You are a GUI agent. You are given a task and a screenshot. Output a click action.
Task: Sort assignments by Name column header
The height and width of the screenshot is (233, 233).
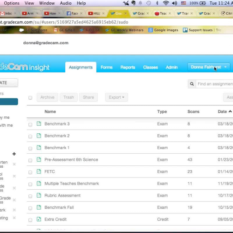(50, 111)
